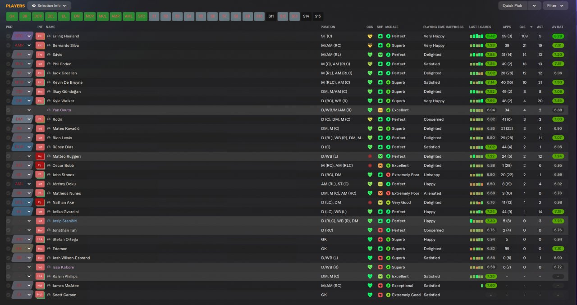Open Jonathan Tah's position dropdown

pyautogui.click(x=23, y=230)
